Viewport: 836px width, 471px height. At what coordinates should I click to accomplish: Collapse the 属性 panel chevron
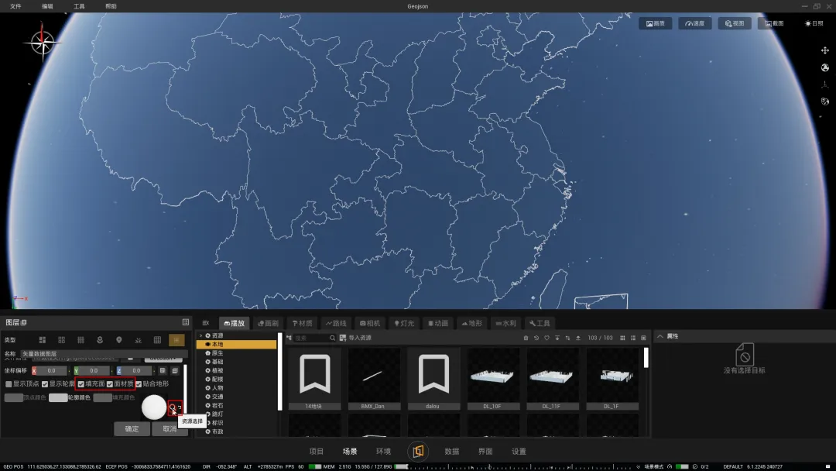point(660,336)
